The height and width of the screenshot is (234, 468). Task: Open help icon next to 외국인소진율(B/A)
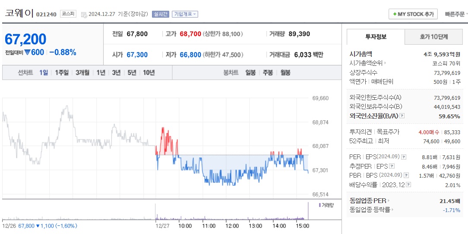(x=402, y=116)
